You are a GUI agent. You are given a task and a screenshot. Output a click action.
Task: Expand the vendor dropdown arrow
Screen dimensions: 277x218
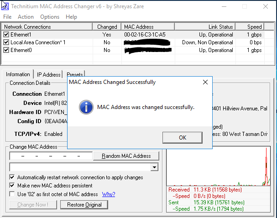(154, 167)
